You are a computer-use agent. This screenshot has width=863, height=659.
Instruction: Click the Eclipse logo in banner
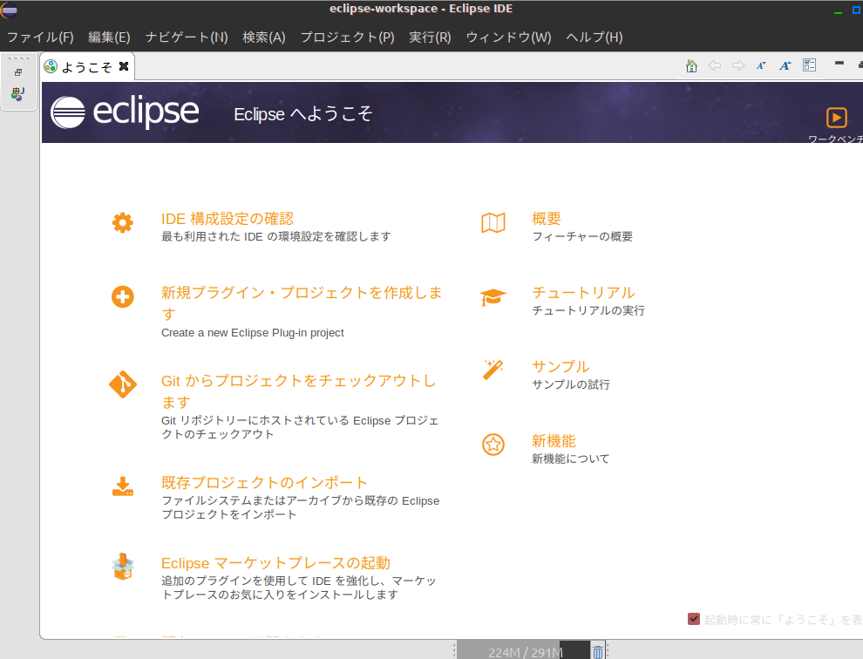click(125, 112)
